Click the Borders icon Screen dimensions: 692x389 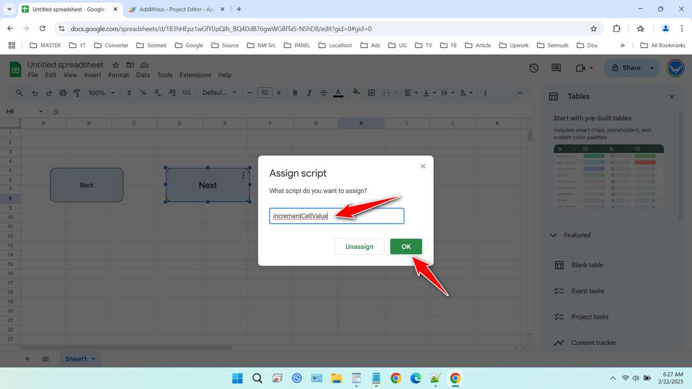pyautogui.click(x=371, y=92)
